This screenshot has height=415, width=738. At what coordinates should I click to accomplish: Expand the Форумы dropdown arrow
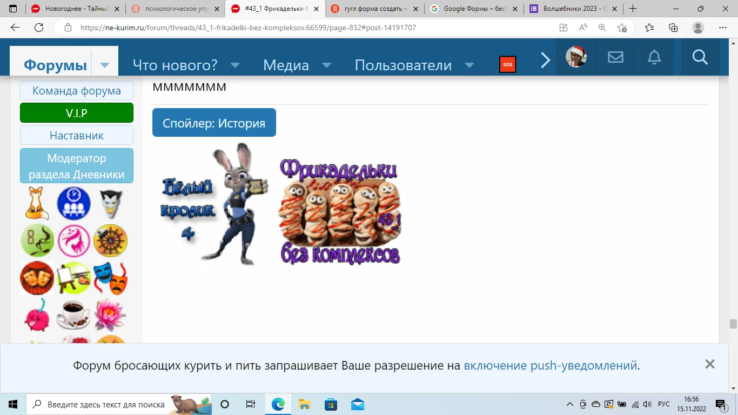[x=104, y=65]
